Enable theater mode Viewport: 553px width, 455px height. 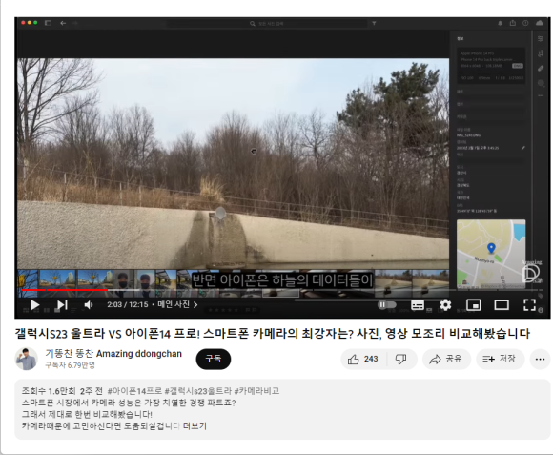pos(502,305)
